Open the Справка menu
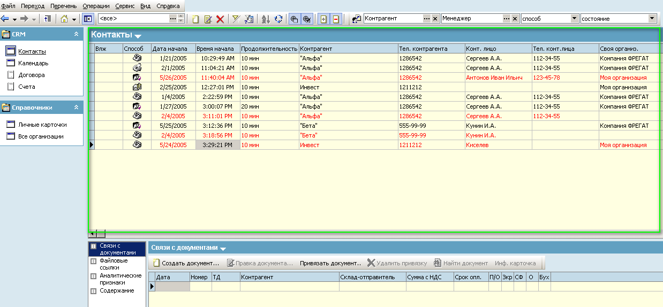 [x=168, y=6]
